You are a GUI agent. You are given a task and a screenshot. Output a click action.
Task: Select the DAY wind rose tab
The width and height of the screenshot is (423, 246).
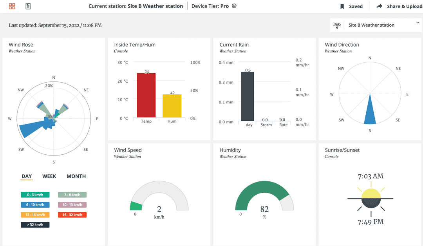click(27, 176)
